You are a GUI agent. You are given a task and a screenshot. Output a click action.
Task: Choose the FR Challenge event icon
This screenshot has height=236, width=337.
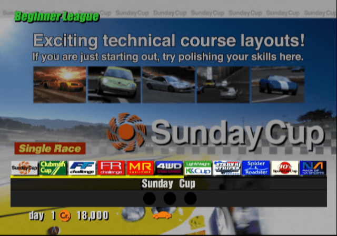(x=111, y=168)
